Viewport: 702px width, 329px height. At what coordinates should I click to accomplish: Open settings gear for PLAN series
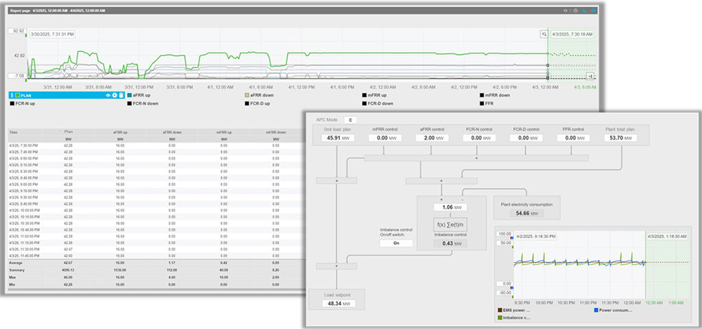tap(114, 96)
